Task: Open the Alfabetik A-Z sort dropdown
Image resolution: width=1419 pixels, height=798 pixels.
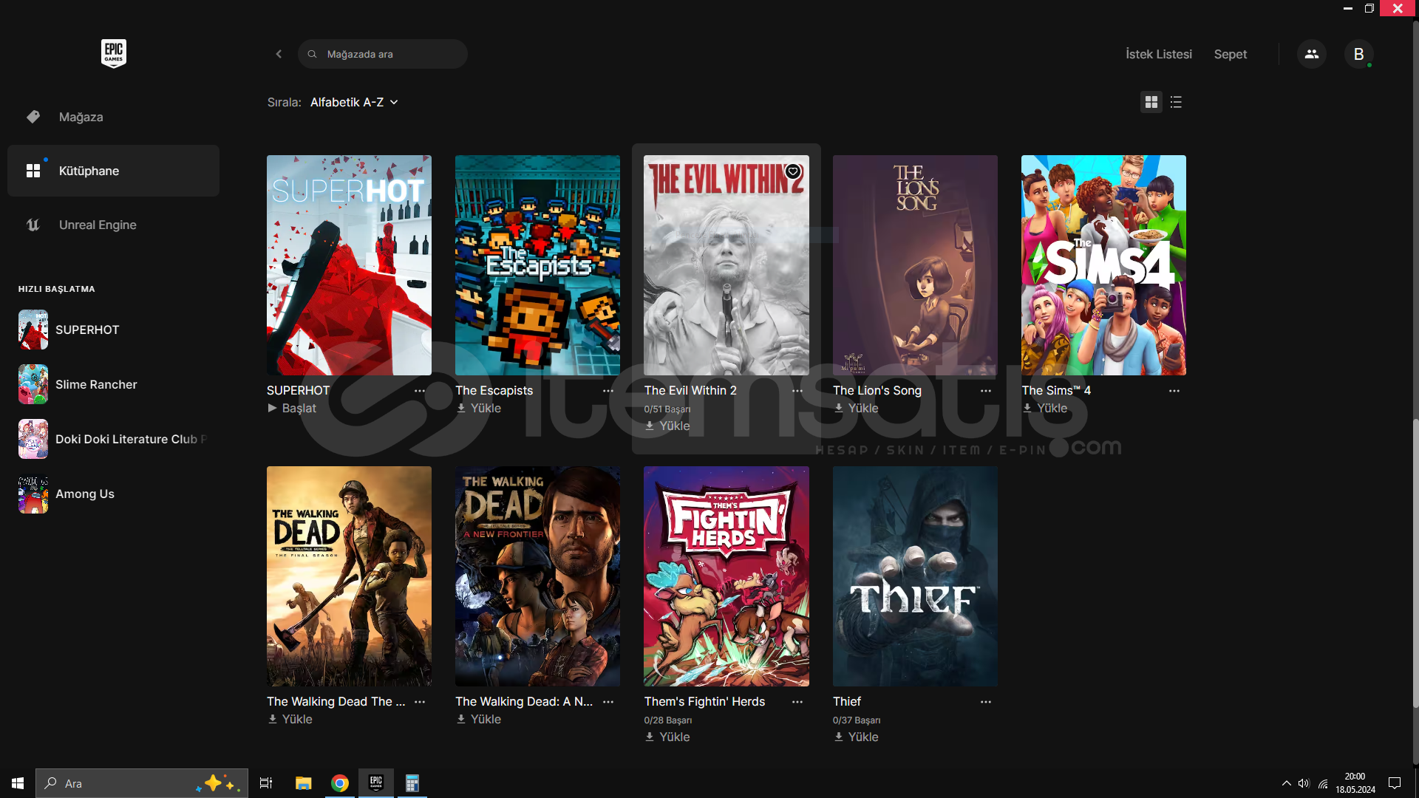Action: coord(354,102)
